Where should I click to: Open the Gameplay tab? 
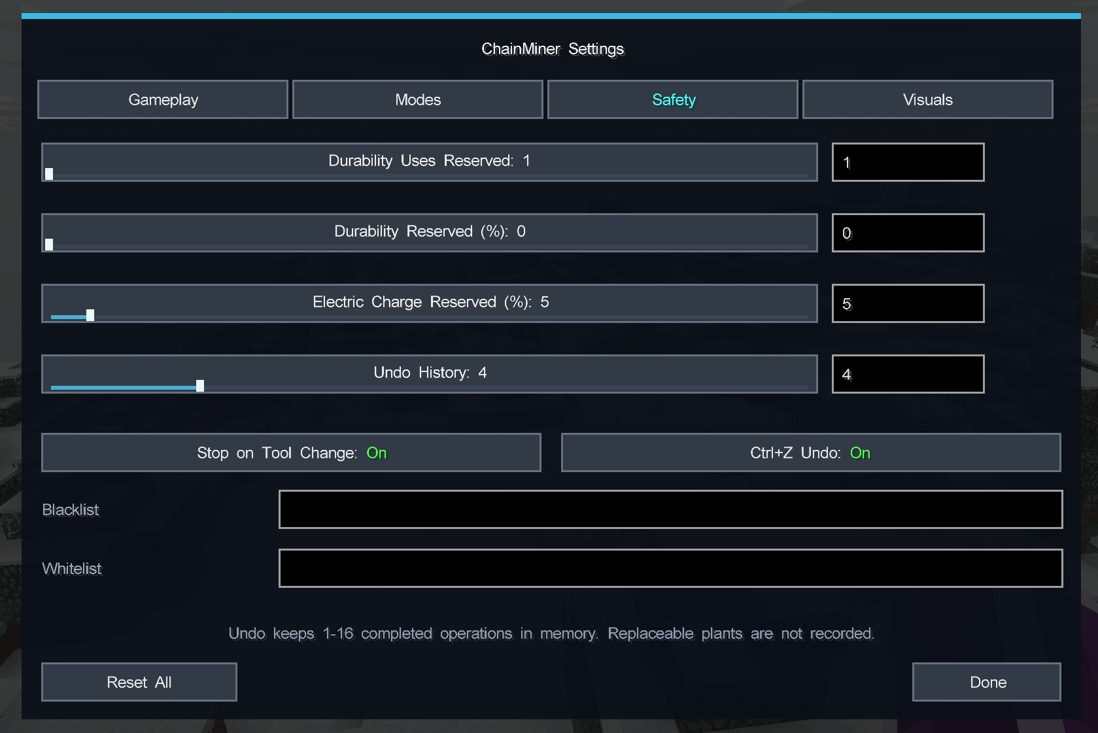click(163, 99)
